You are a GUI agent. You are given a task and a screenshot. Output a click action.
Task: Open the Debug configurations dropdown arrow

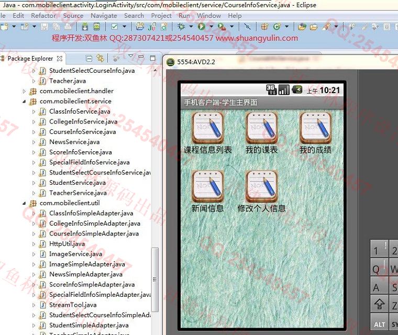(x=191, y=26)
